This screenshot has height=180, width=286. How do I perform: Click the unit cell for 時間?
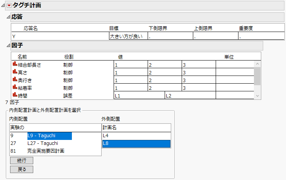235,95
